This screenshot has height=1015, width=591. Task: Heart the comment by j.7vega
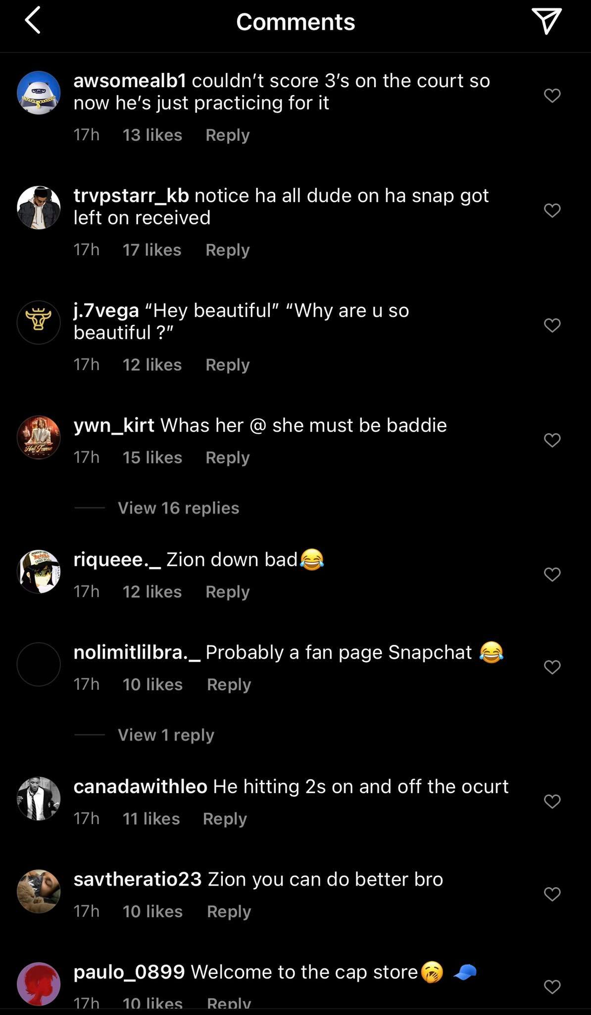tap(552, 325)
